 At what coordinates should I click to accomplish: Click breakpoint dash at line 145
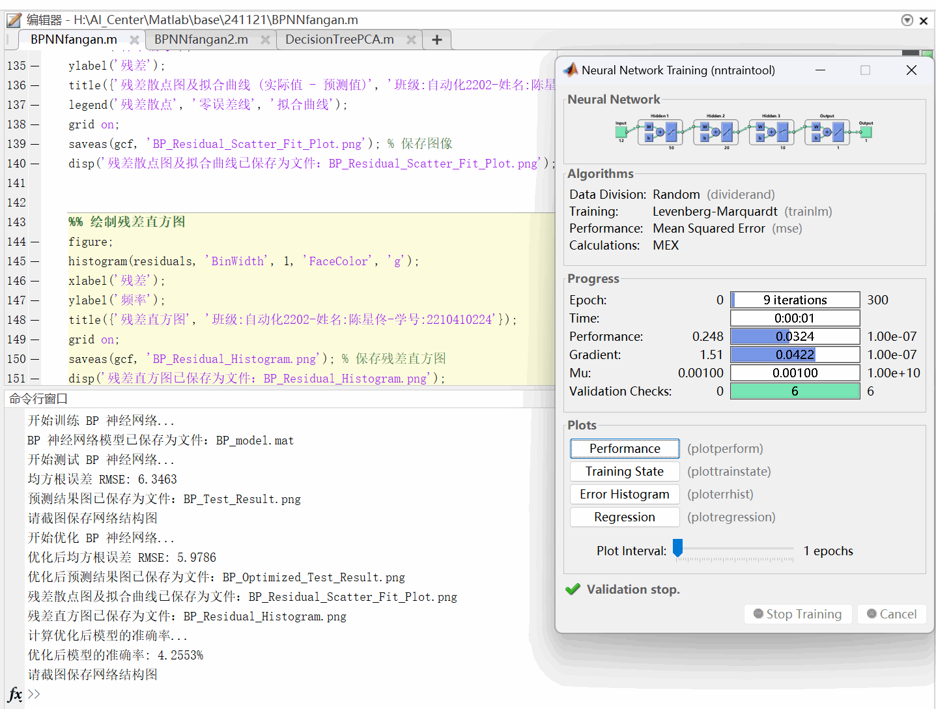click(35, 261)
